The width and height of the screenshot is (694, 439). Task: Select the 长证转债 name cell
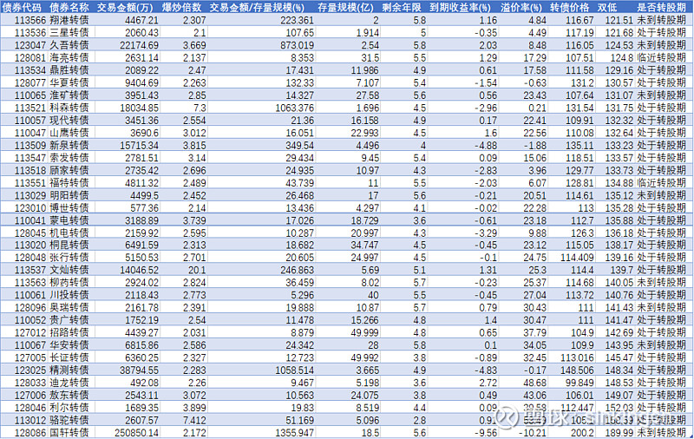pos(69,357)
